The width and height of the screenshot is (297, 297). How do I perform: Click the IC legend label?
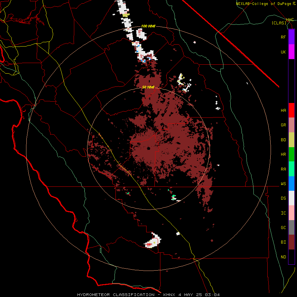tap(283, 213)
